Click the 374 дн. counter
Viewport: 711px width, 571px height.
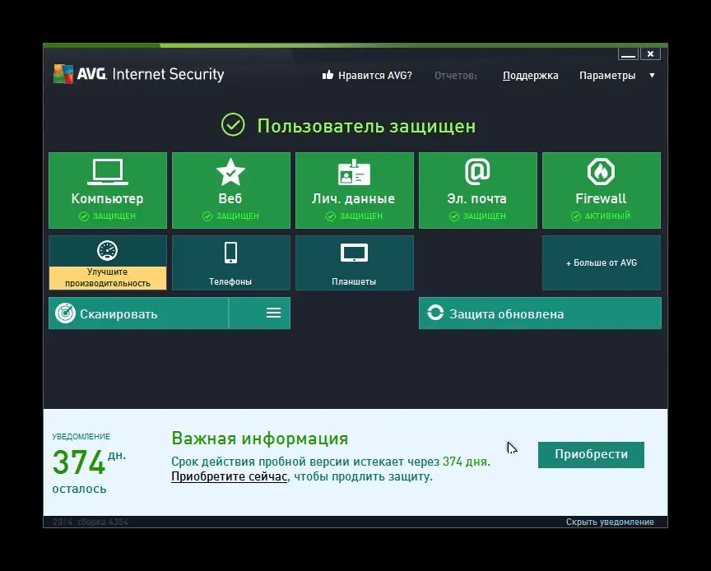89,462
